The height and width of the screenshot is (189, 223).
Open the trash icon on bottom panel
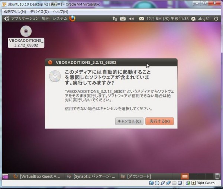click(x=217, y=176)
